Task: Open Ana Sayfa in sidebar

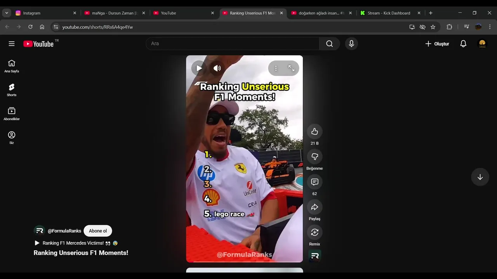Action: tap(12, 66)
